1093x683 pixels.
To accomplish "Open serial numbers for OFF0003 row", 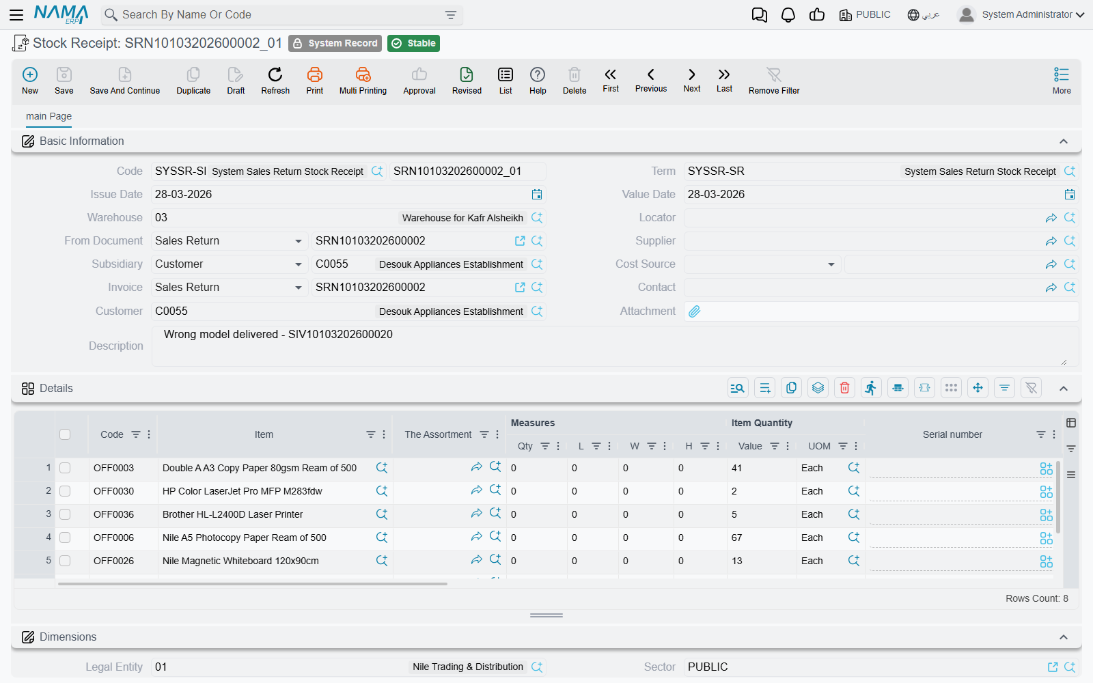I will coord(1046,469).
